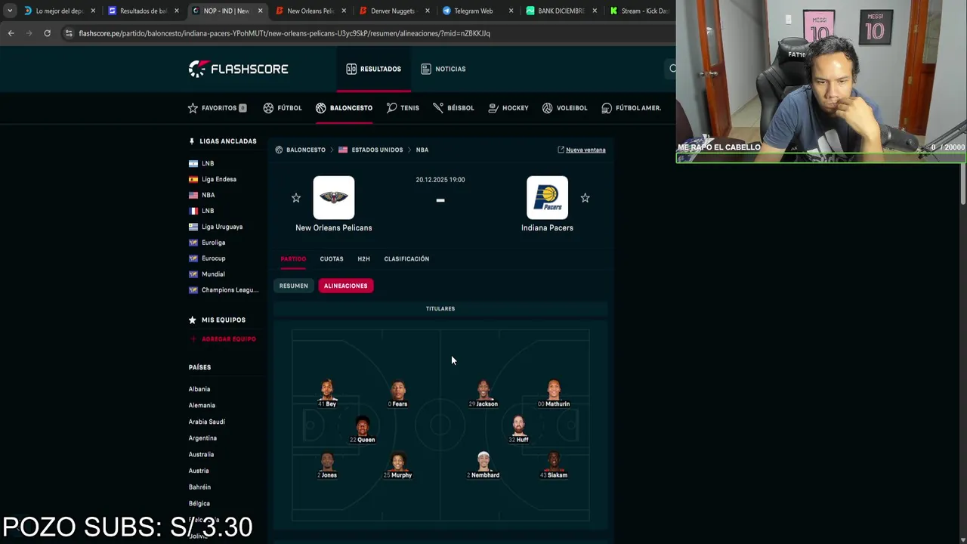Click Estados Unidos breadcrumb link

coord(370,150)
